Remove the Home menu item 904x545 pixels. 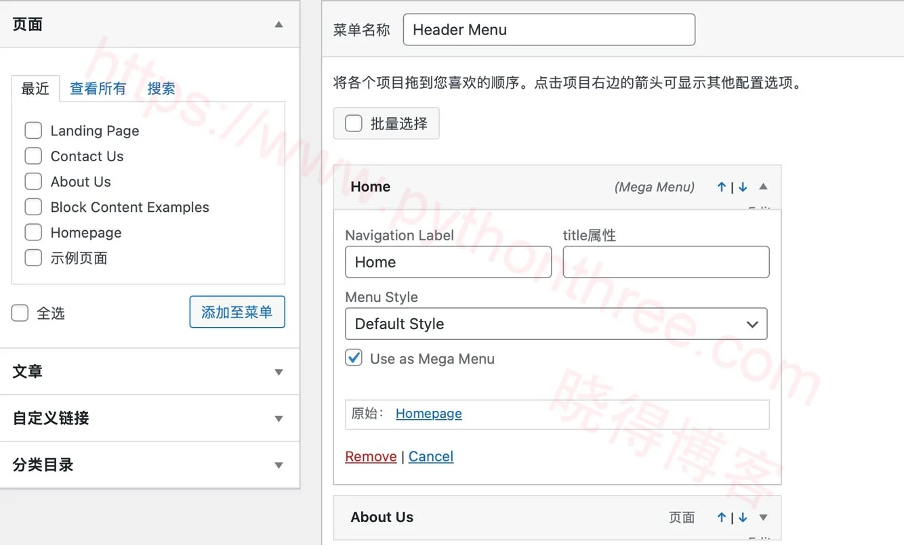click(x=371, y=456)
